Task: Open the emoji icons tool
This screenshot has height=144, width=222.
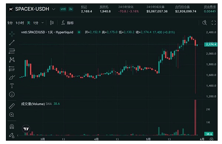Action: coord(12,94)
